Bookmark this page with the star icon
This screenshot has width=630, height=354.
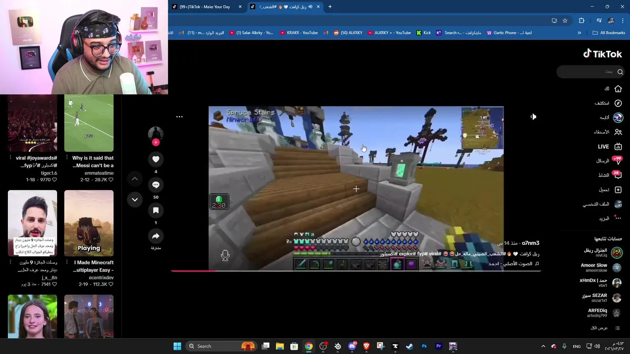pos(565,21)
